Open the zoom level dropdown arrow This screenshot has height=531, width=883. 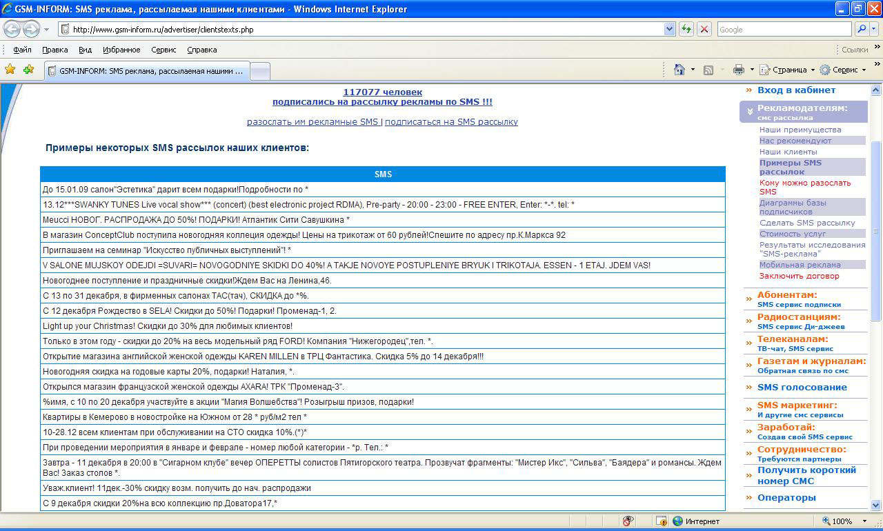865,521
